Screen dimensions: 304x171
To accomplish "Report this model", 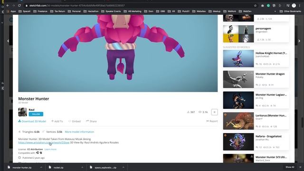I will pos(212,121).
